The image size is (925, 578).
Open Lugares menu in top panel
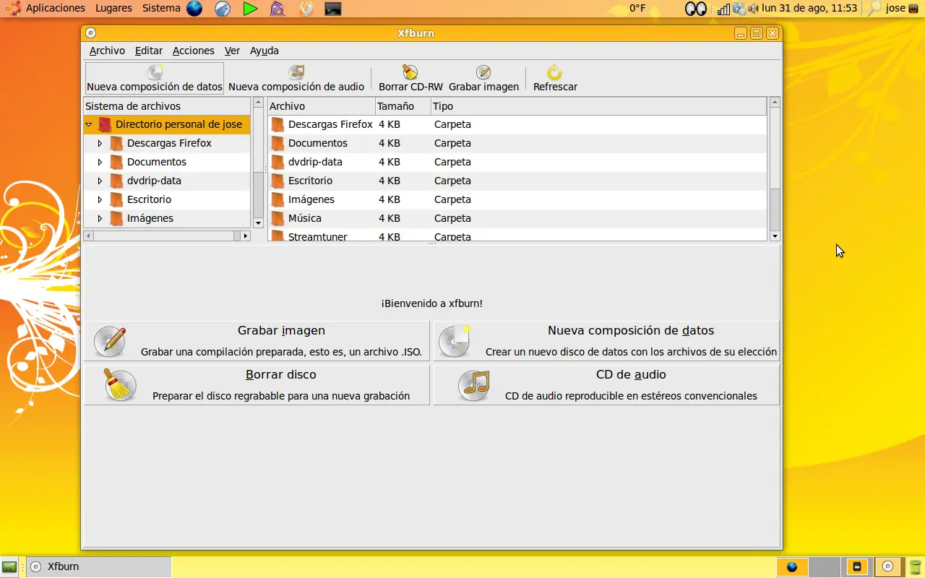(x=113, y=8)
